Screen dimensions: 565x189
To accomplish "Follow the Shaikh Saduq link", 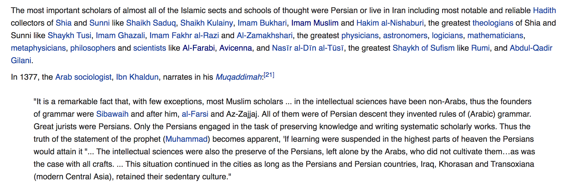I will [x=151, y=23].
